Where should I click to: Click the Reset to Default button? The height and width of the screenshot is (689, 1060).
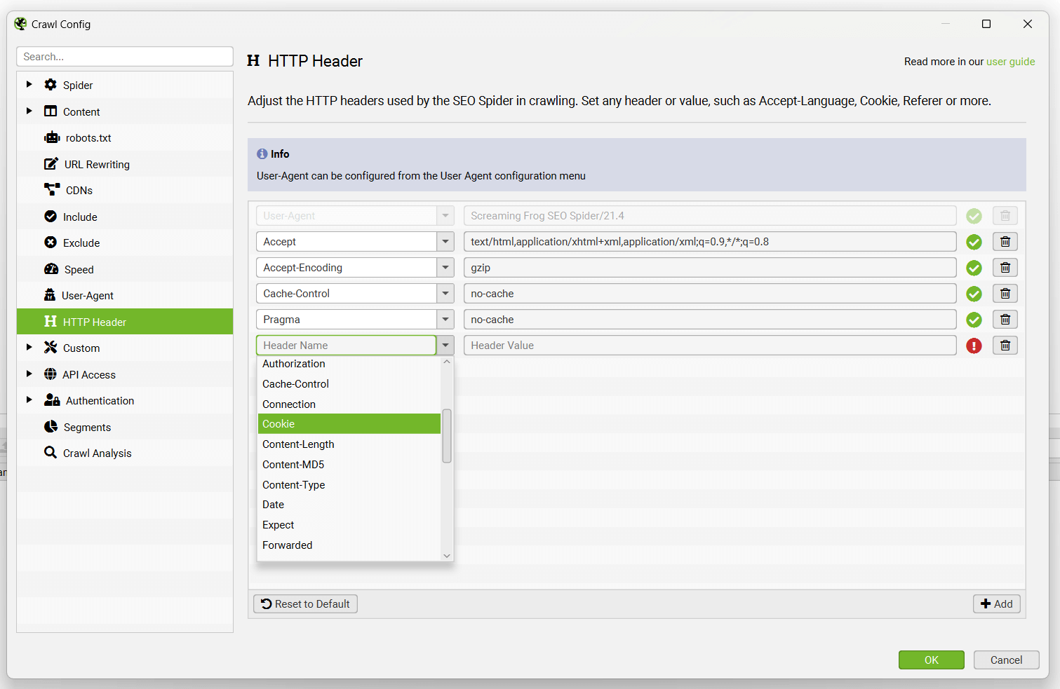tap(304, 603)
